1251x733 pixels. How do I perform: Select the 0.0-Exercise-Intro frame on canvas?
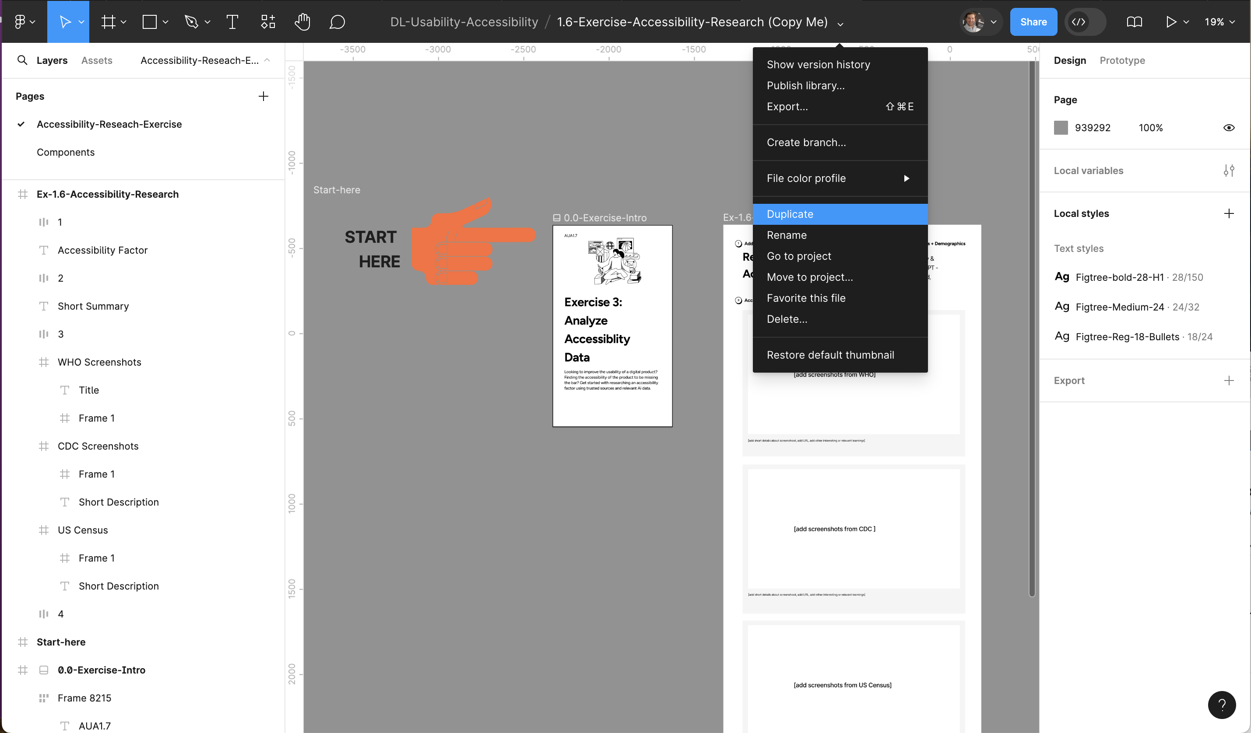coord(612,326)
